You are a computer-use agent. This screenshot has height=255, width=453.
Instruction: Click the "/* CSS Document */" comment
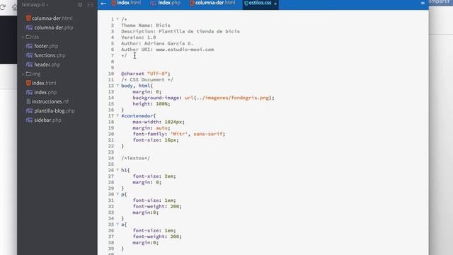147,79
